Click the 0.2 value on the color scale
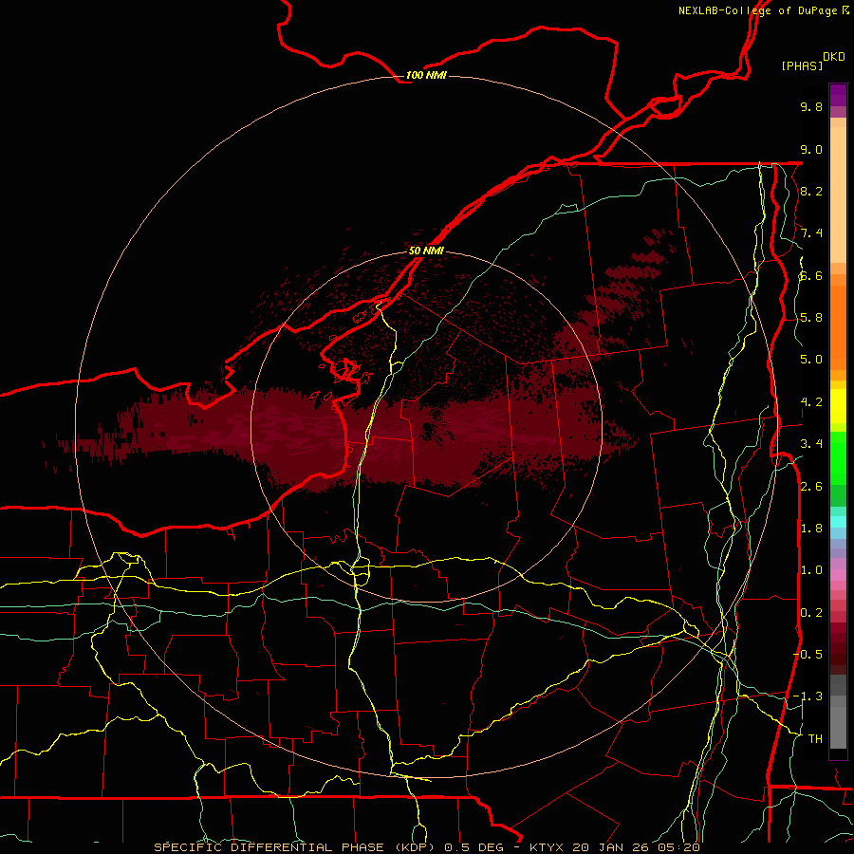The height and width of the screenshot is (854, 854). pyautogui.click(x=811, y=613)
